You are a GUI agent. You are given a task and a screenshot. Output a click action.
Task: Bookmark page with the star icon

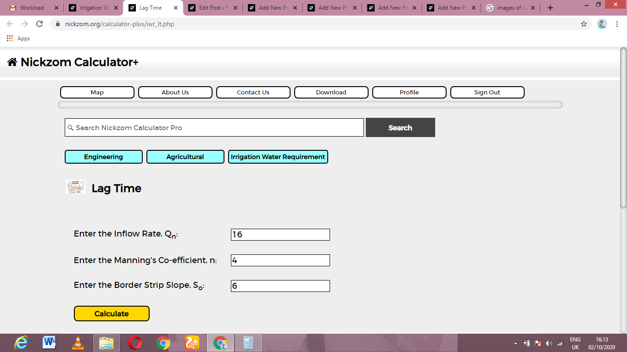[584, 24]
